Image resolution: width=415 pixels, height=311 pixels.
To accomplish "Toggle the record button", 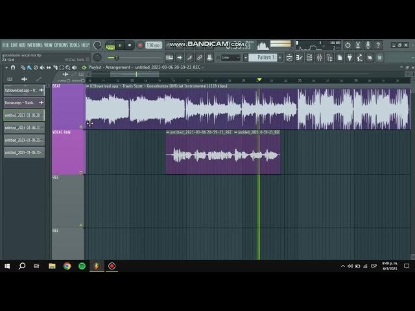I will (140, 45).
